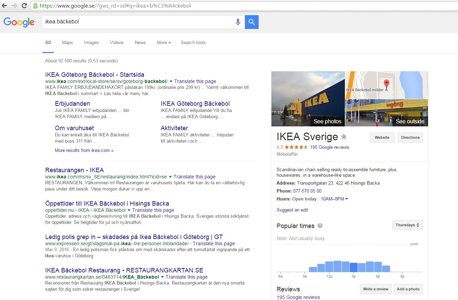The width and height of the screenshot is (458, 300).
Task: Expand the Thursdays day selector
Action: (x=407, y=225)
